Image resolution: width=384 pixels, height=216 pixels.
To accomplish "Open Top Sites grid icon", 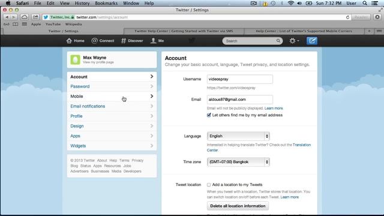I will coord(24,24).
